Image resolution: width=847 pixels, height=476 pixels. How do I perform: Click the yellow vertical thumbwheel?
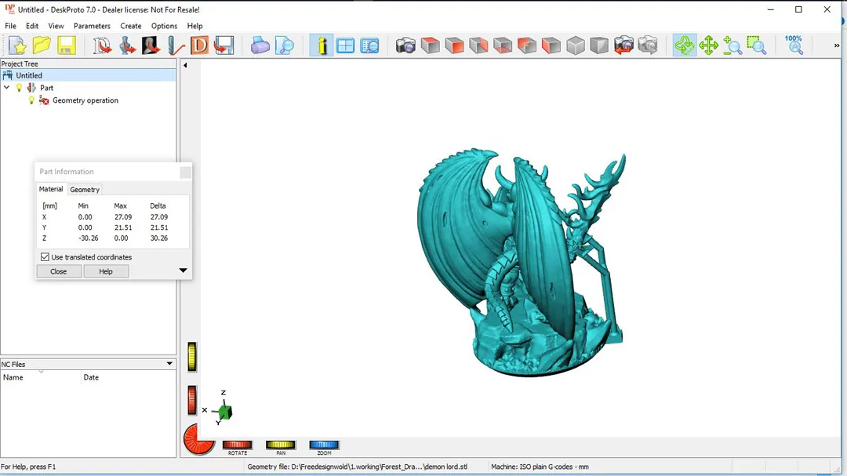pyautogui.click(x=192, y=357)
